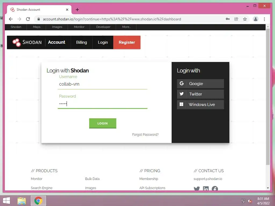This screenshot has height=206, width=275.
Task: Open the Shodan top nav item
Action: (16, 27)
